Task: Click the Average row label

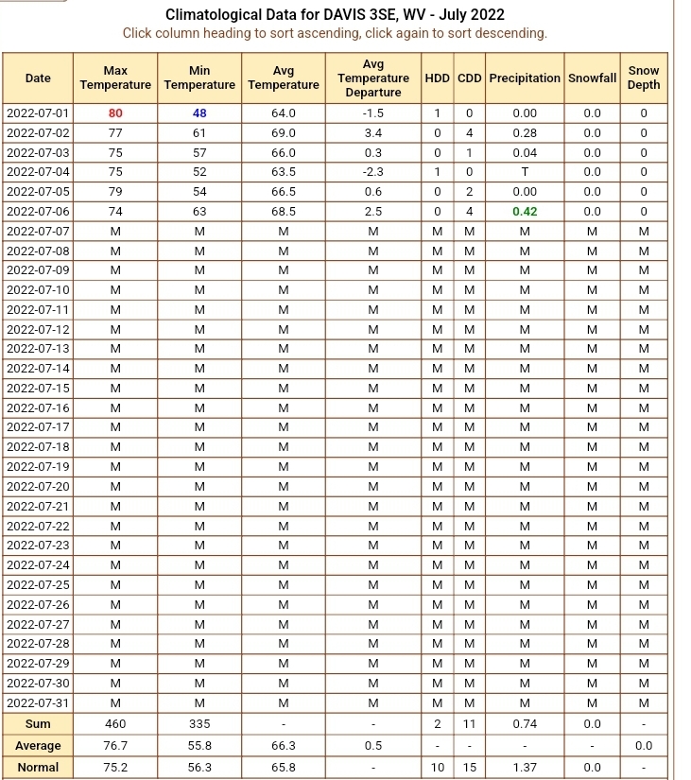Action: pos(38,746)
